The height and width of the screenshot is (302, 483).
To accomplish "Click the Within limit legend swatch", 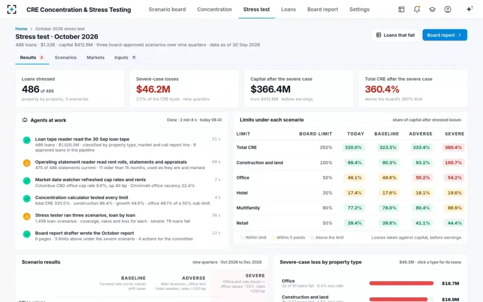I will [242, 238].
